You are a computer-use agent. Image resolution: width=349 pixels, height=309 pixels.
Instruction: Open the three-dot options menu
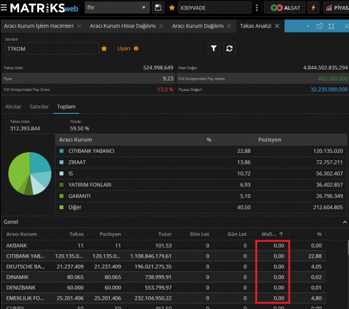click(257, 8)
